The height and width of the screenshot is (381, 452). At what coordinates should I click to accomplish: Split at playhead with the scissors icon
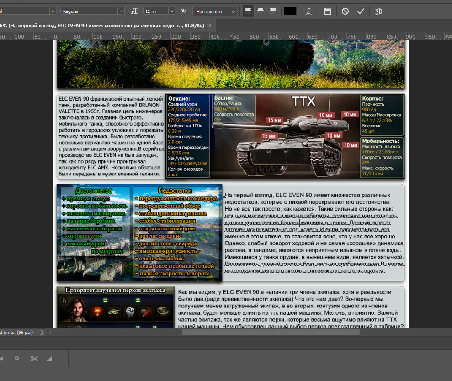coord(34,359)
